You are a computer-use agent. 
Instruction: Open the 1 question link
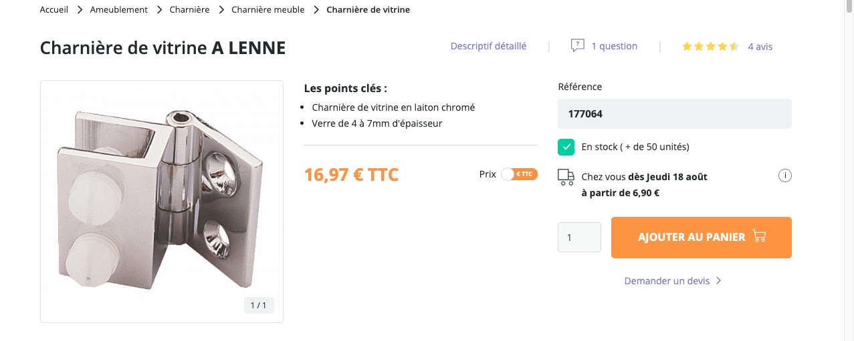click(614, 46)
